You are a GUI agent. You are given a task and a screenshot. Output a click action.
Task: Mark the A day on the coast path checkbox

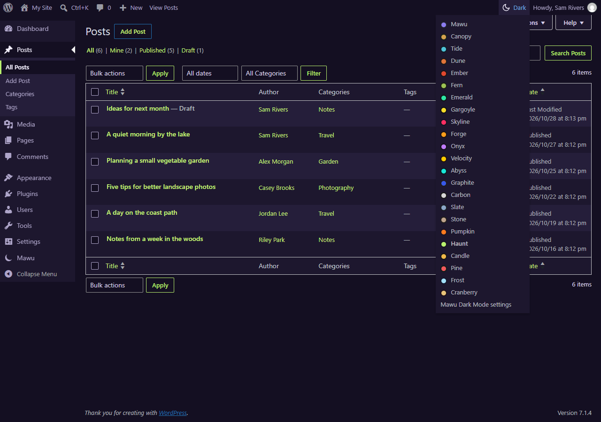95,213
